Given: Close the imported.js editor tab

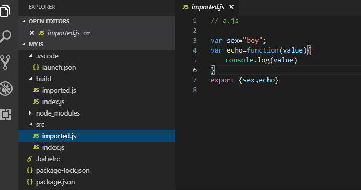Looking at the screenshot, I should click(231, 7).
